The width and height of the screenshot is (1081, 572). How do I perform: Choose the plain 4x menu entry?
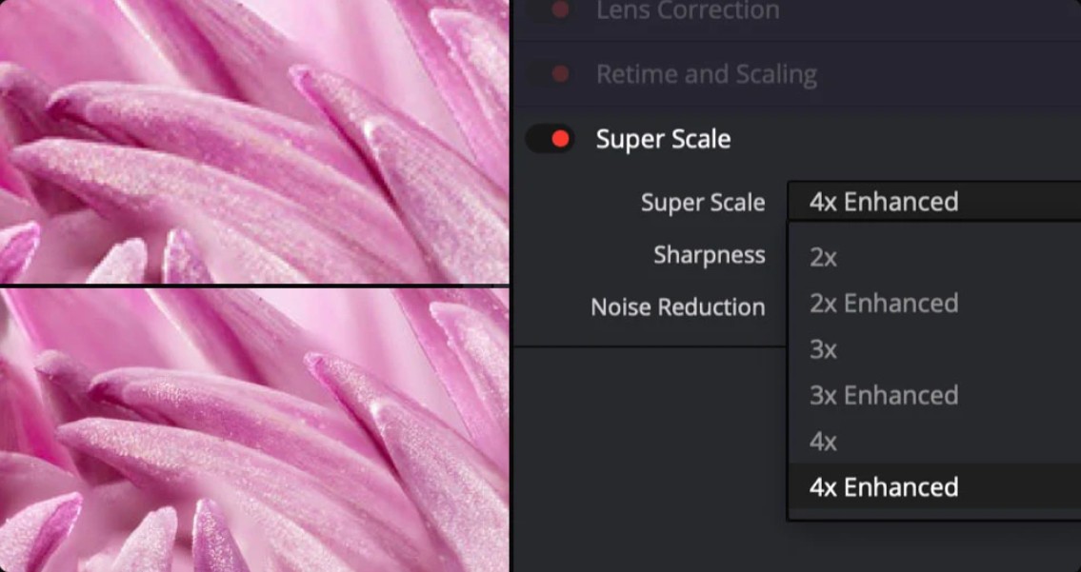[x=824, y=442]
